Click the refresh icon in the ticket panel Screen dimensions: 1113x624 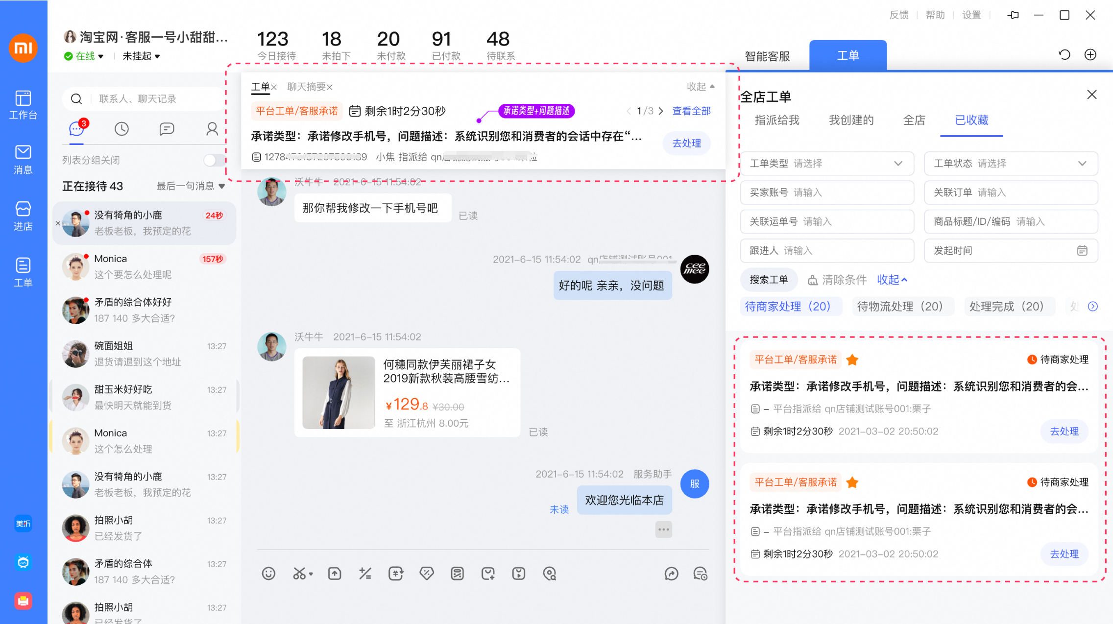click(x=1064, y=54)
